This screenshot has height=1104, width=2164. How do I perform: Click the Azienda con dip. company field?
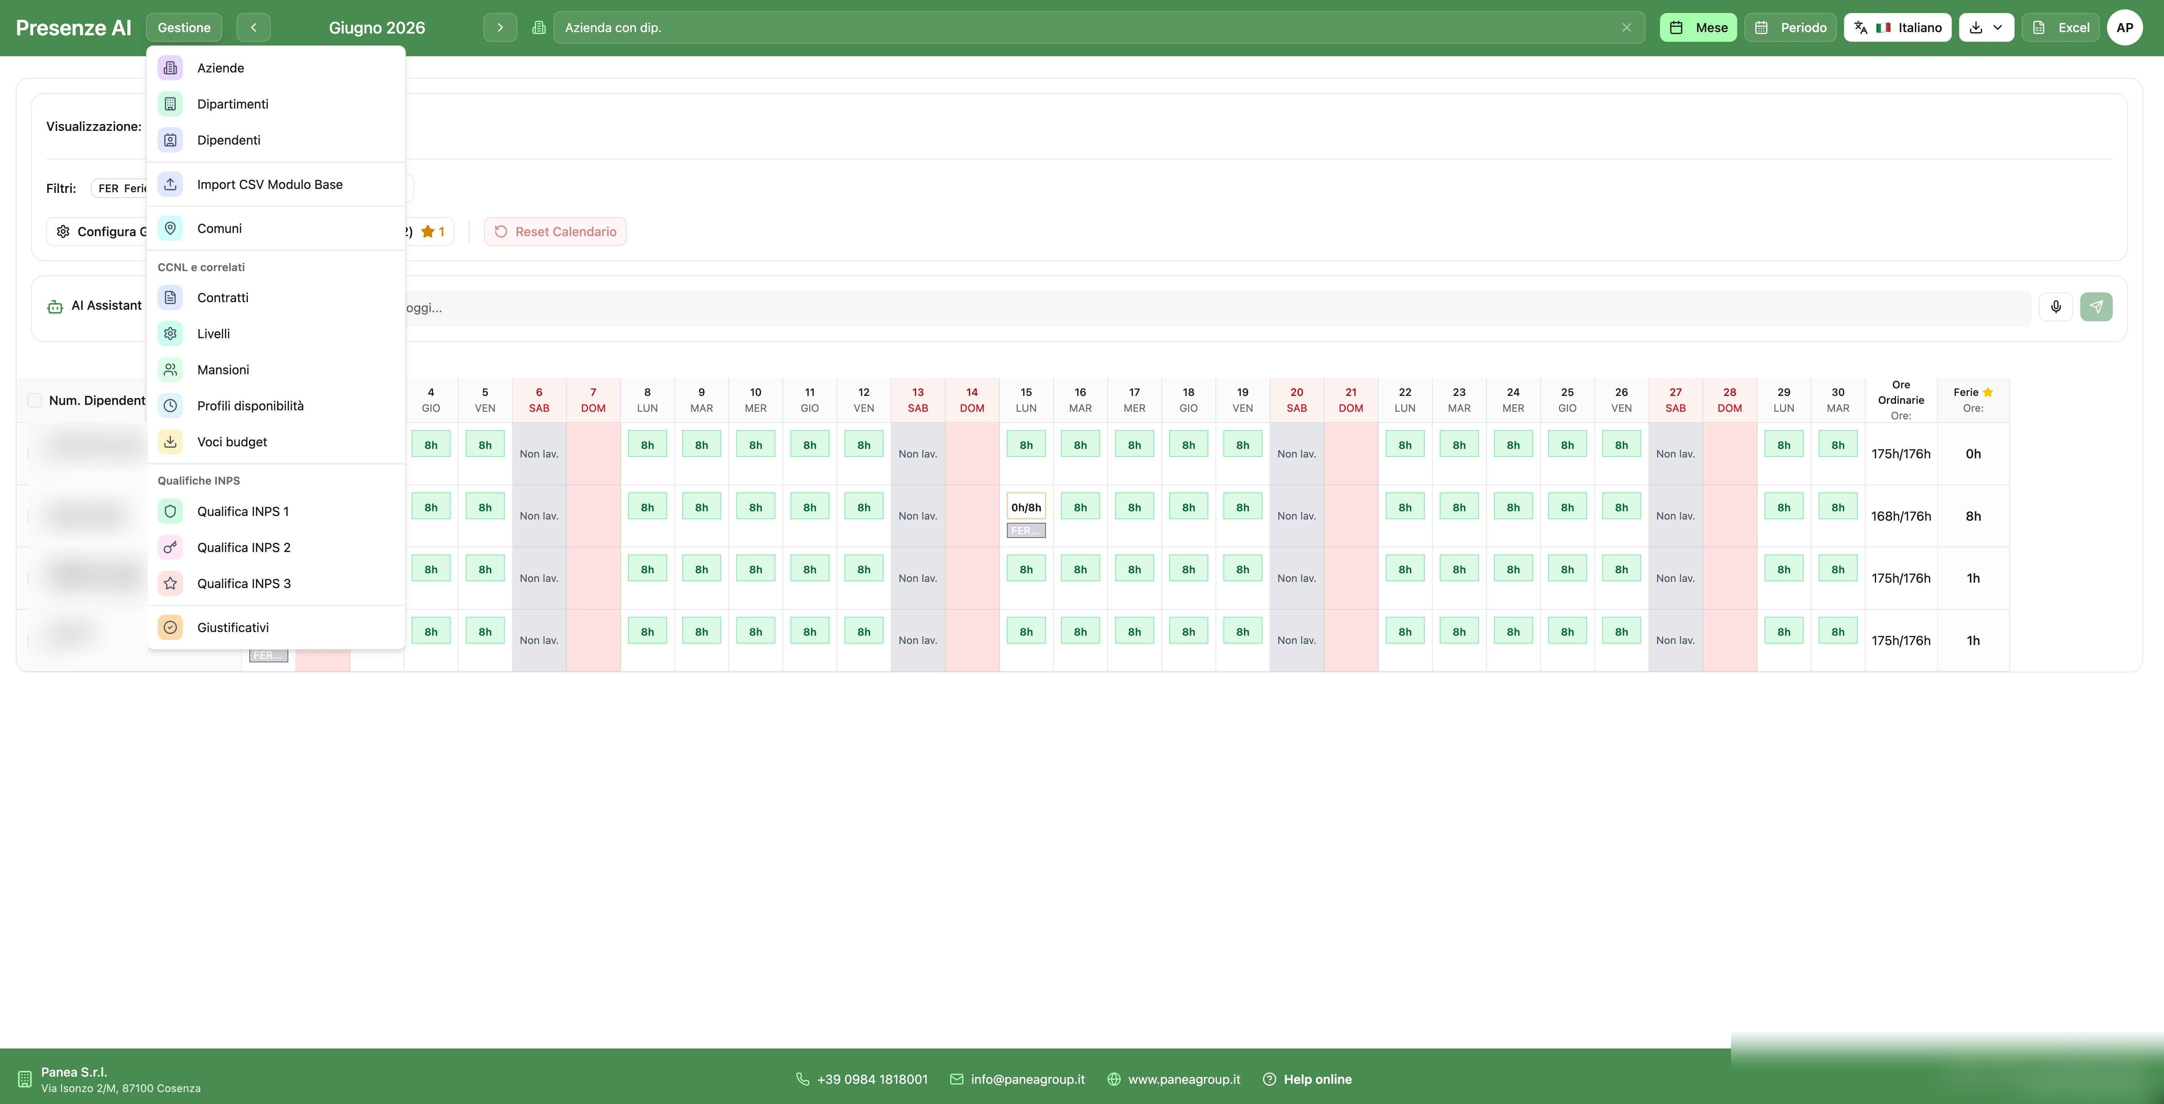click(1099, 28)
